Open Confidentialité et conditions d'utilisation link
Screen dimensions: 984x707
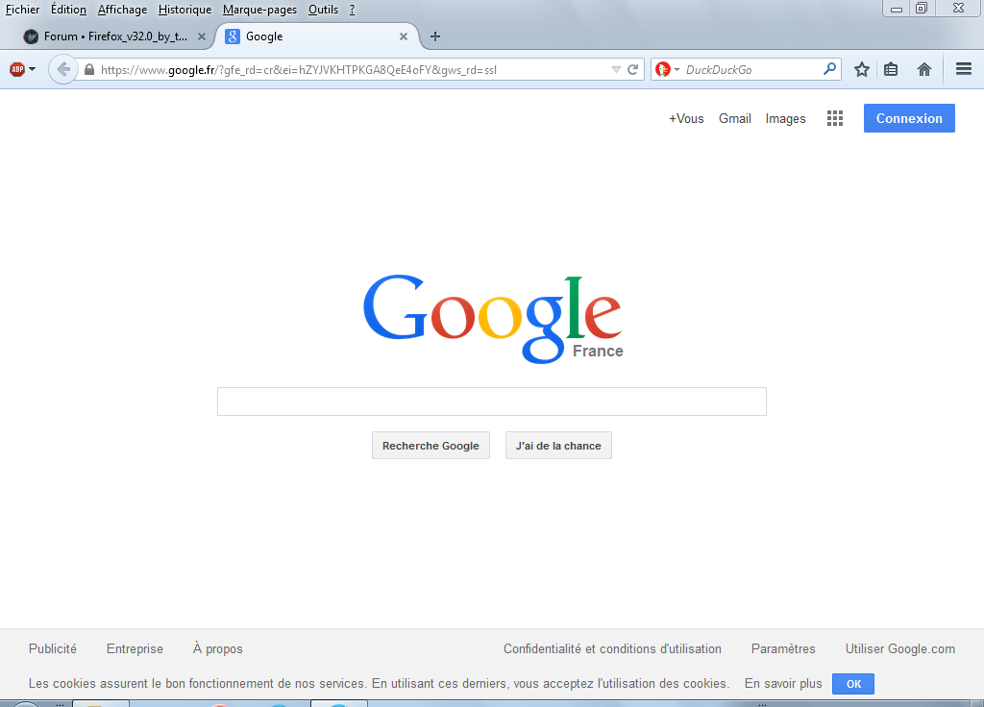[612, 648]
